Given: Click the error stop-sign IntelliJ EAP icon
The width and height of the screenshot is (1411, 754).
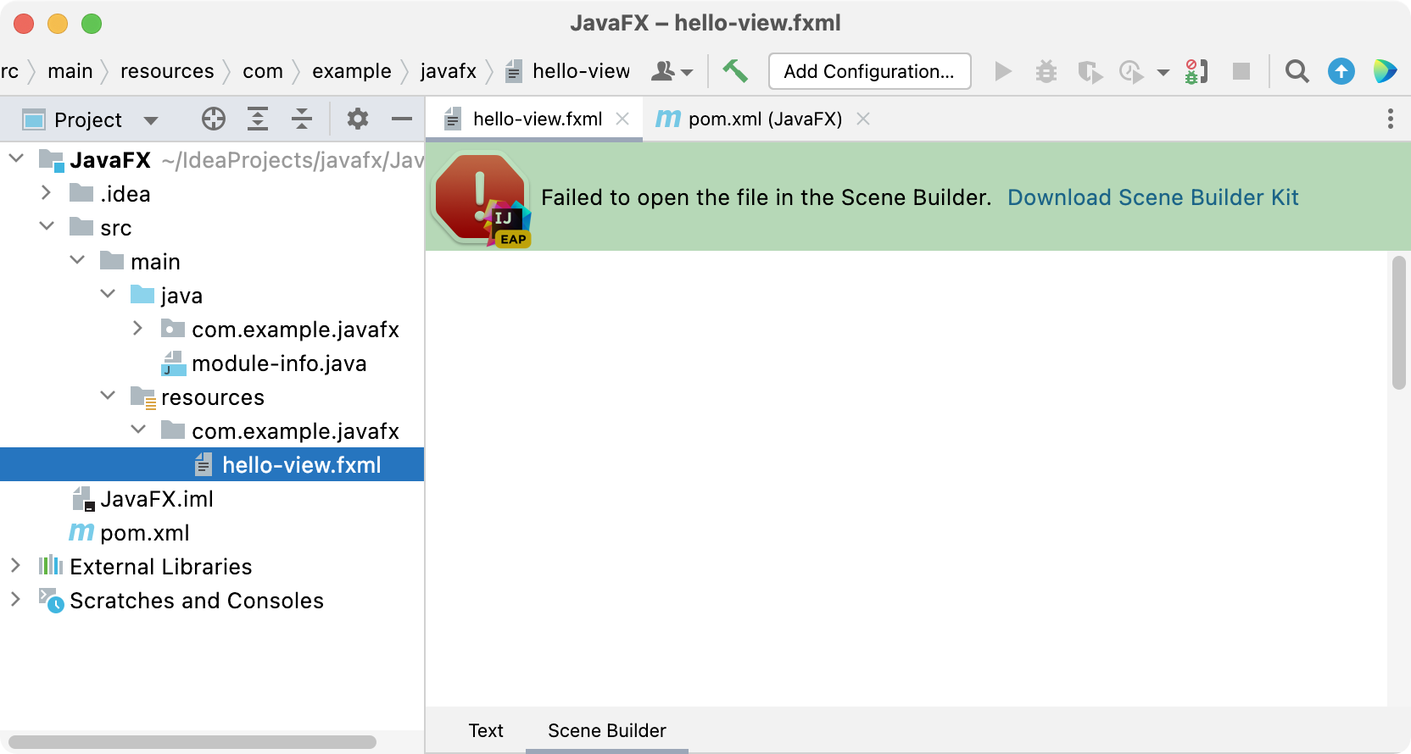Looking at the screenshot, I should (x=482, y=199).
